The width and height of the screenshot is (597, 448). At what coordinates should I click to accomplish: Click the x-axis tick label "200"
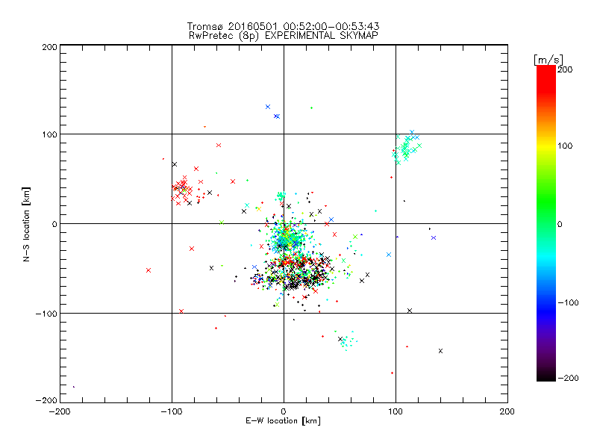[x=507, y=412]
